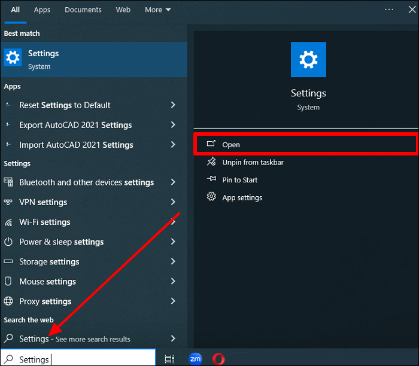The width and height of the screenshot is (419, 366).
Task: Click the Mouse settings icon
Action: click(8, 281)
